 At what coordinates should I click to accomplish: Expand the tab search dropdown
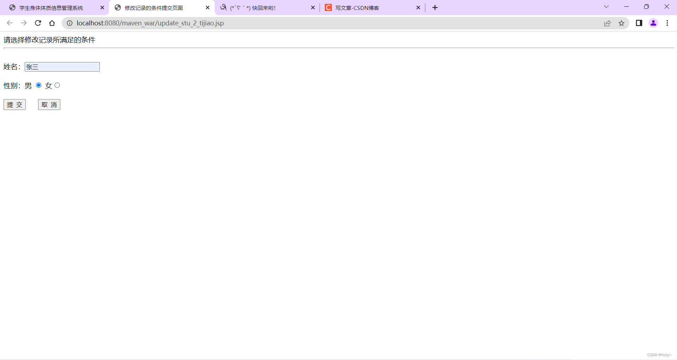coord(606,7)
